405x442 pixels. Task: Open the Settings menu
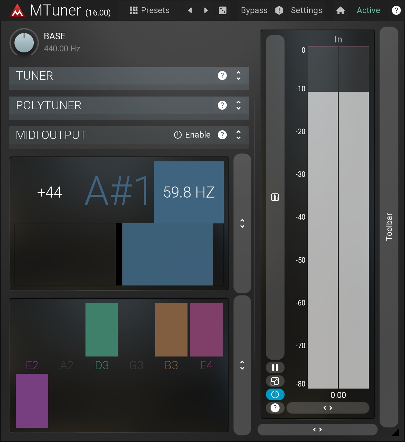point(306,10)
